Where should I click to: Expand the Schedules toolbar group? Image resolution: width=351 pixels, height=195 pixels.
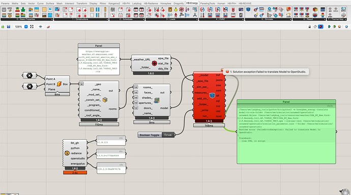[127, 19]
